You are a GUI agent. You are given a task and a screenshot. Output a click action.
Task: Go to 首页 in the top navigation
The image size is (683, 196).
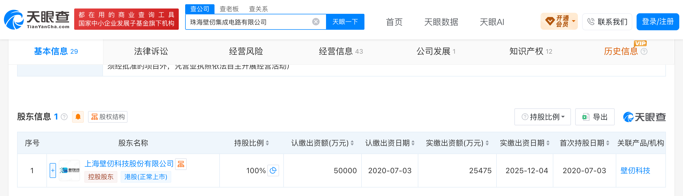tap(394, 22)
